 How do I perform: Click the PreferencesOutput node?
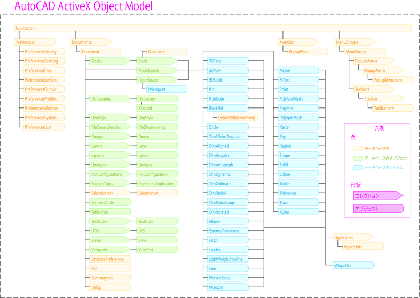point(44,89)
